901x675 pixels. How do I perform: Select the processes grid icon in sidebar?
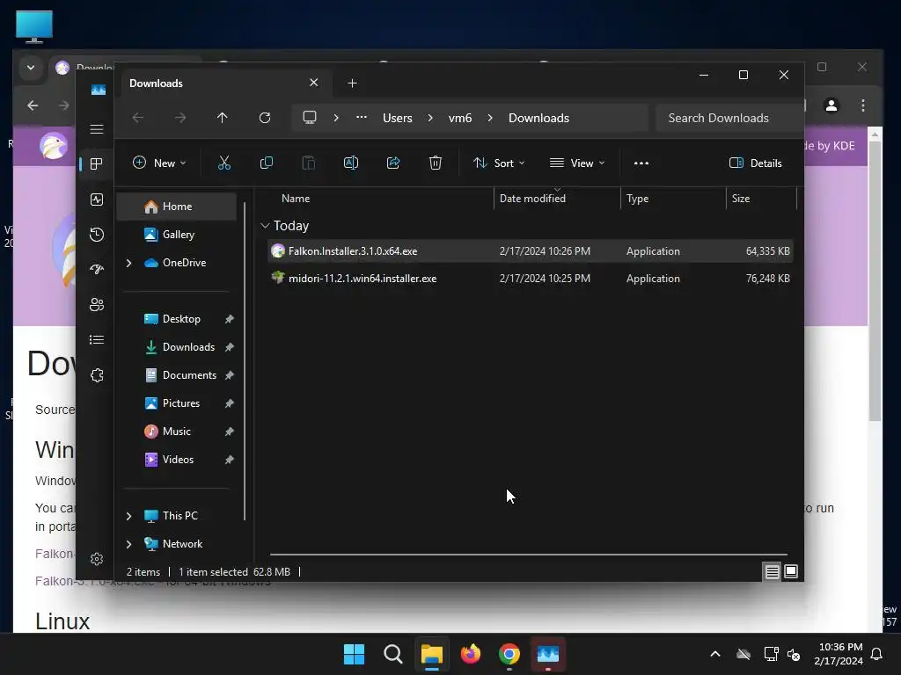tap(97, 164)
